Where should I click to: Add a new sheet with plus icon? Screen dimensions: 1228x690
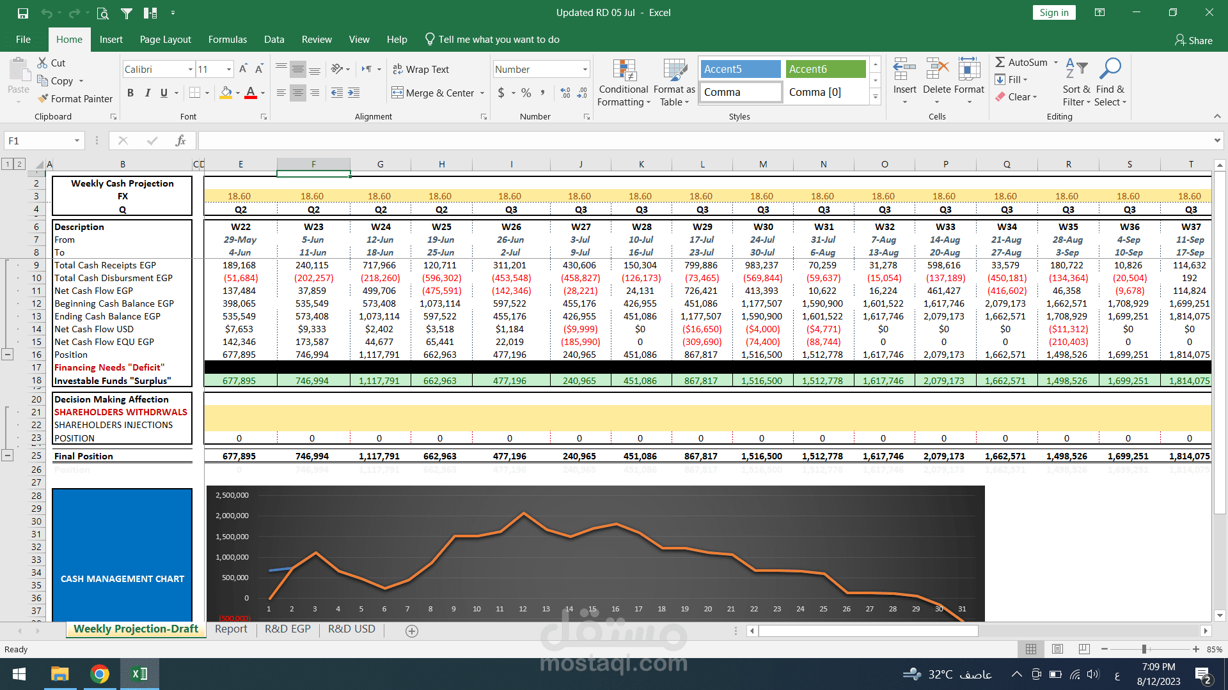412,631
